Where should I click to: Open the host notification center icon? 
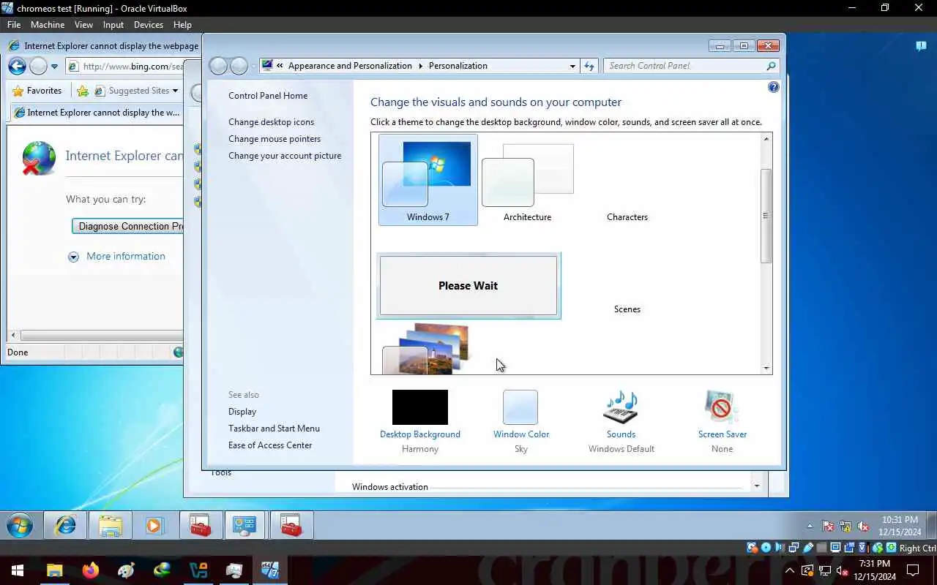tap(913, 570)
